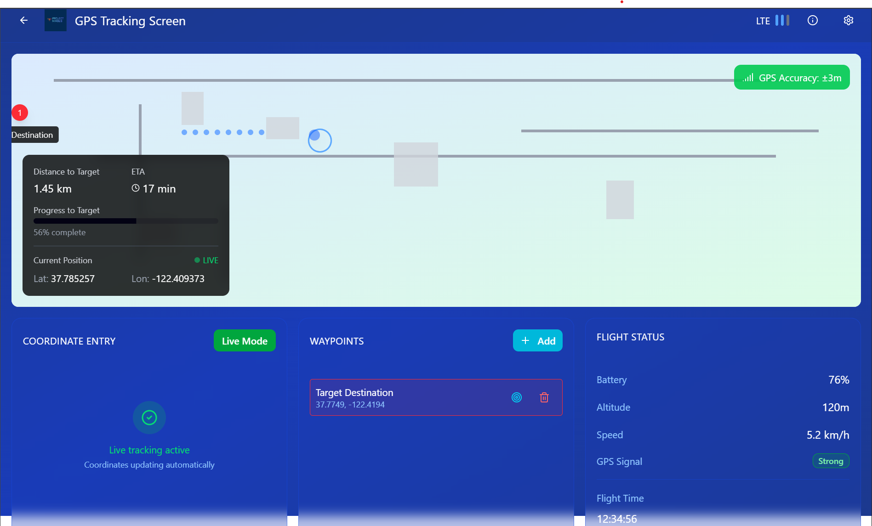Delete Target Destination with trash icon
Screen dimensions: 872x526
pos(544,397)
